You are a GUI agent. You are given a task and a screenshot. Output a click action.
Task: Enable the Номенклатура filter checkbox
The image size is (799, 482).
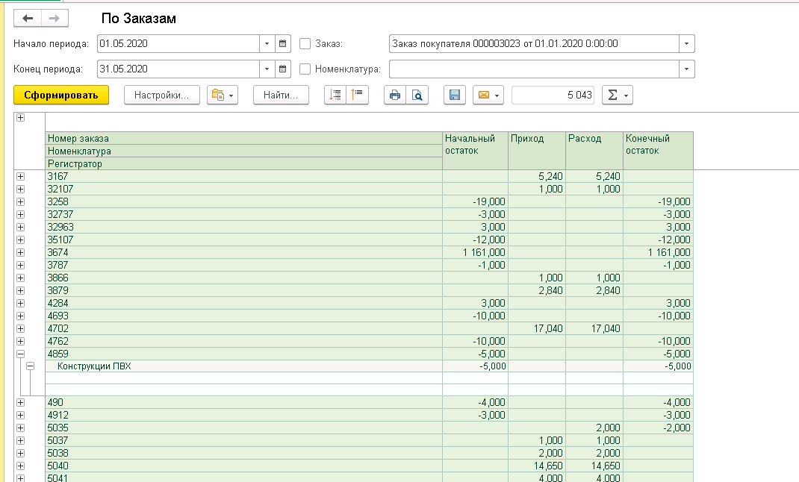305,69
